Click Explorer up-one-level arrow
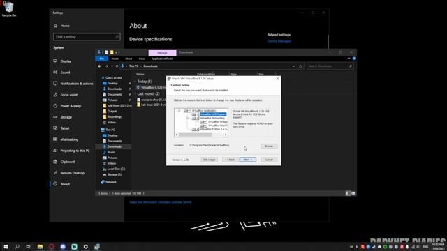 coord(117,66)
